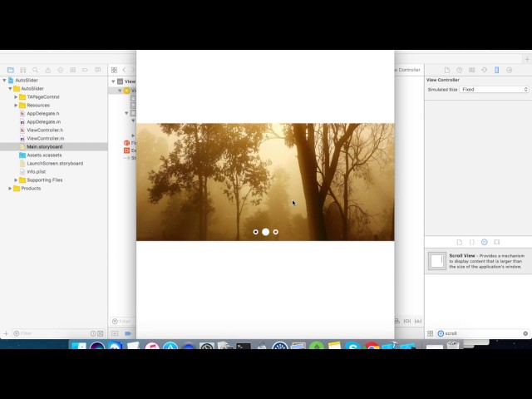Open the Resolve Auto Layout Issues button
The width and height of the screenshot is (532, 399).
(x=418, y=321)
